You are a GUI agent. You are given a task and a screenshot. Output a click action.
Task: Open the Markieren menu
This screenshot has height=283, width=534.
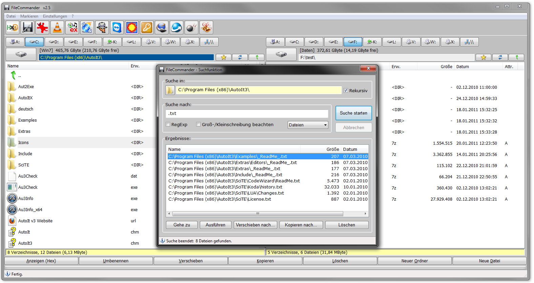pos(29,16)
